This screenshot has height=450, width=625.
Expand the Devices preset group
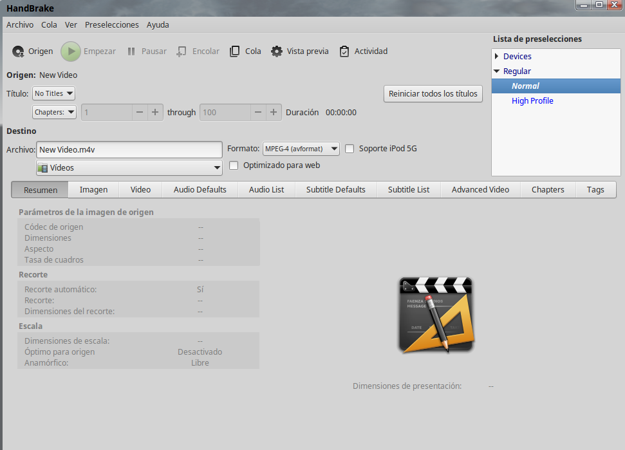[x=496, y=56]
